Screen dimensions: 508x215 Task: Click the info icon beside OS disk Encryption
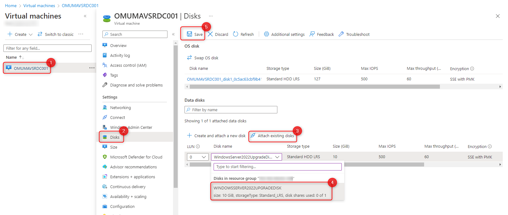point(472,69)
